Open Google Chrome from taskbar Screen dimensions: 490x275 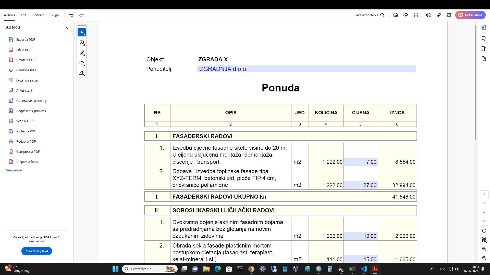tap(251, 269)
